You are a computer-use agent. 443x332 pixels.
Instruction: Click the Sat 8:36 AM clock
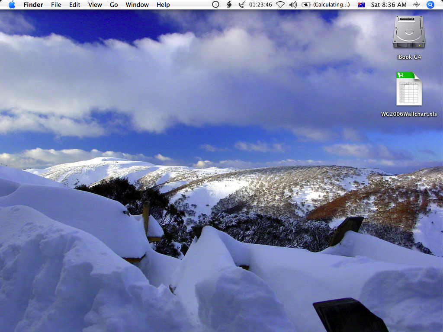388,4
